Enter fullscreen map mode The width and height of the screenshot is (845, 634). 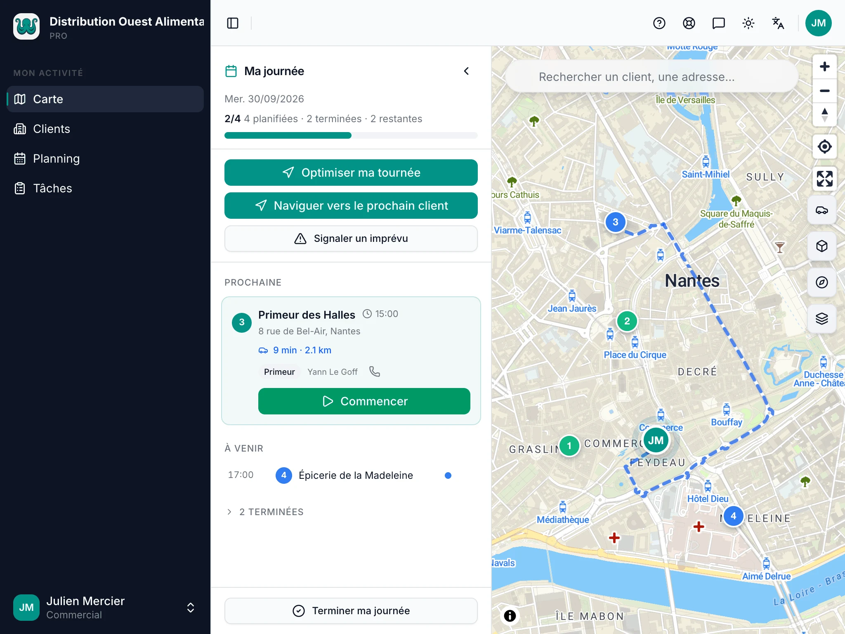pos(825,179)
